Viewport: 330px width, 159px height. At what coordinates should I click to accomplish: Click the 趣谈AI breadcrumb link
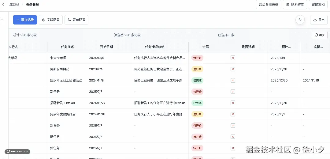[14, 4]
